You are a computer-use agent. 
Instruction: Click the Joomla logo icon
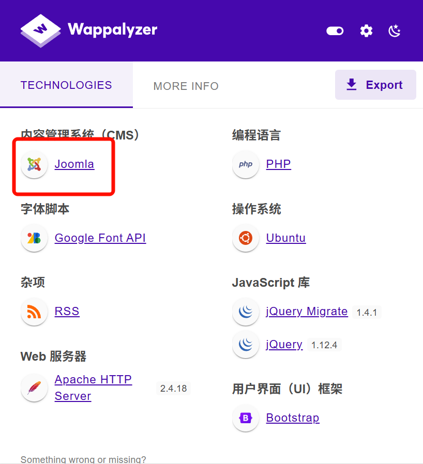pyautogui.click(x=34, y=164)
